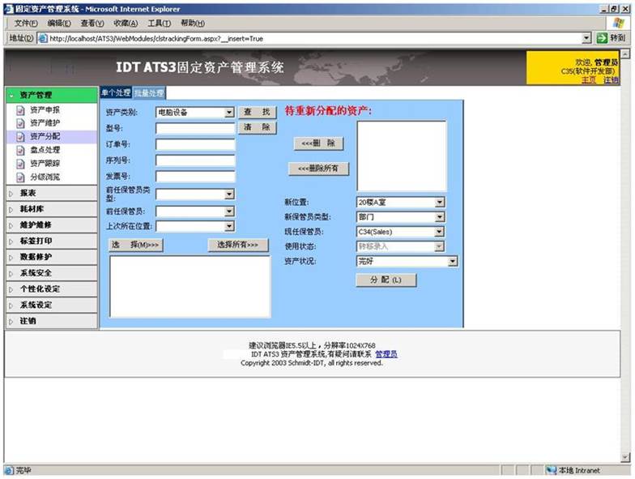The width and height of the screenshot is (635, 479).
Task: Click the 型号 text input field
Action: coord(195,128)
